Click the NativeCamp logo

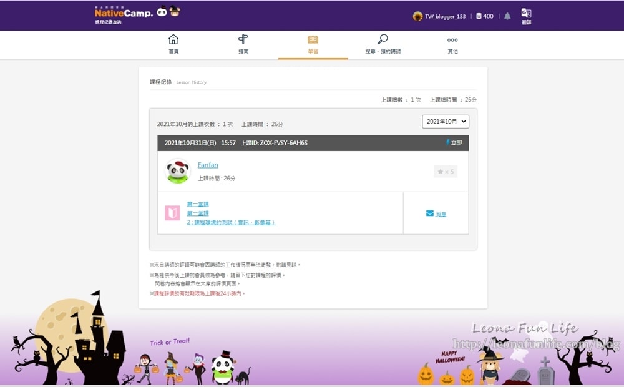(x=124, y=12)
